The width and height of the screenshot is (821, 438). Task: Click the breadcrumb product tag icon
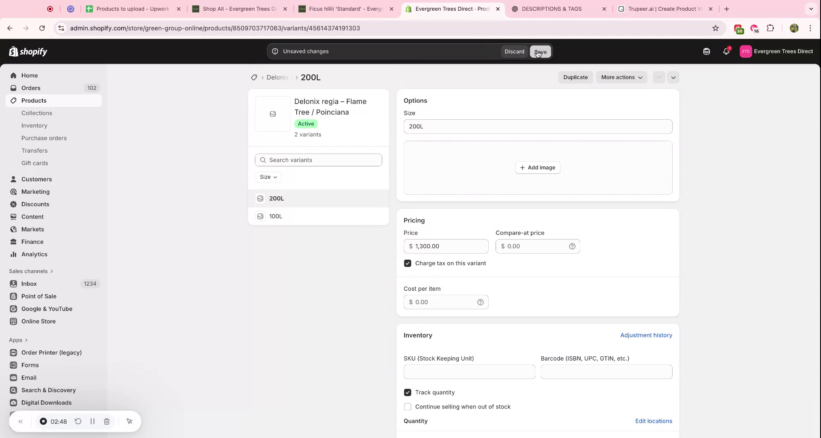(x=254, y=77)
